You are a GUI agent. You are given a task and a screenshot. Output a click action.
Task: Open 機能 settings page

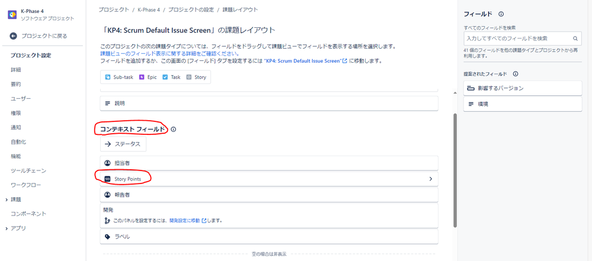tap(16, 156)
